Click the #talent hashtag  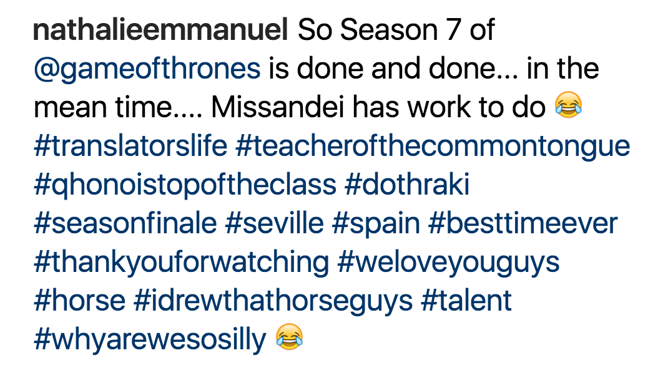(466, 301)
